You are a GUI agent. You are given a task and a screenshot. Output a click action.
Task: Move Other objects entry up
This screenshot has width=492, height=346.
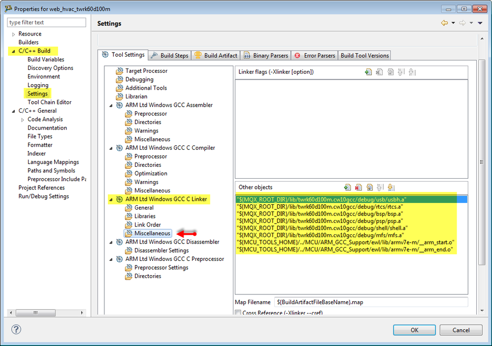[x=380, y=187]
